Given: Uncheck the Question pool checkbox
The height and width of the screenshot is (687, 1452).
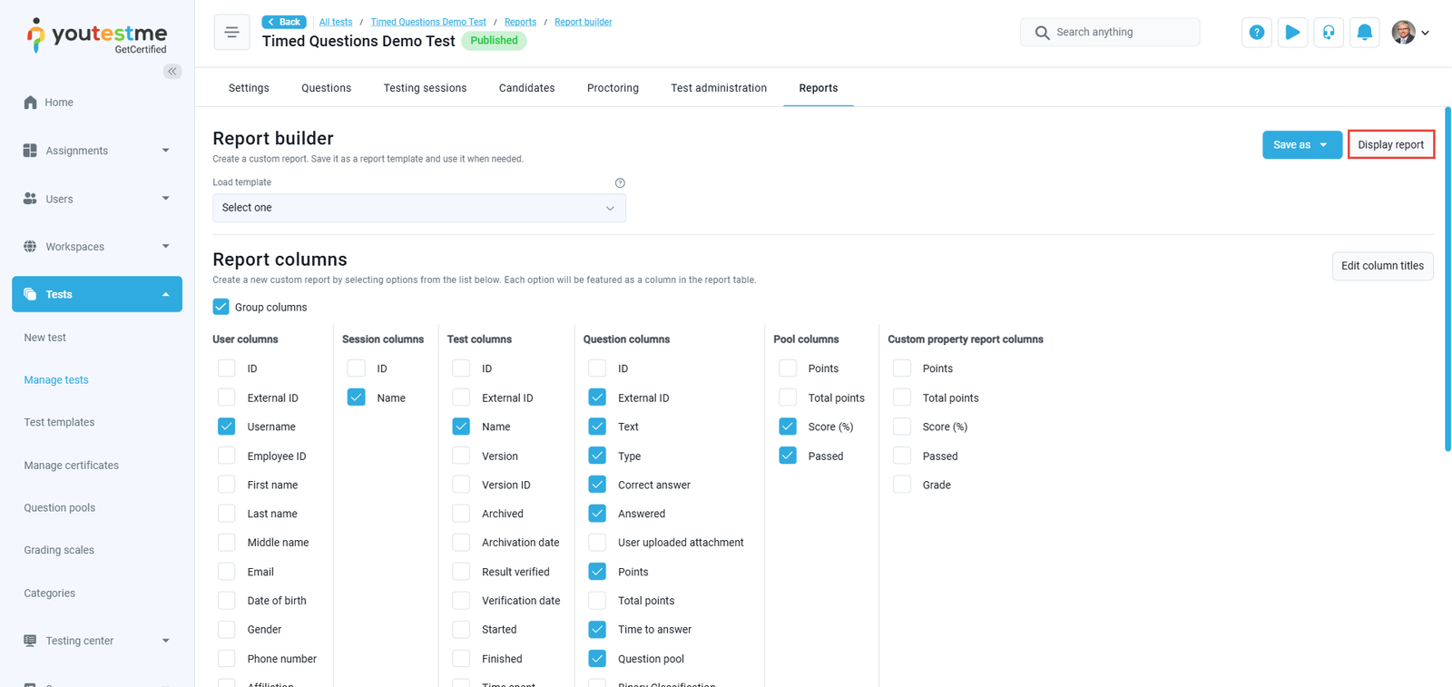Looking at the screenshot, I should coord(597,659).
